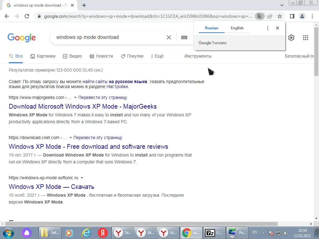Launch Windows Media Player from taskbar
Viewport: 319px width, 239px height.
69,233
